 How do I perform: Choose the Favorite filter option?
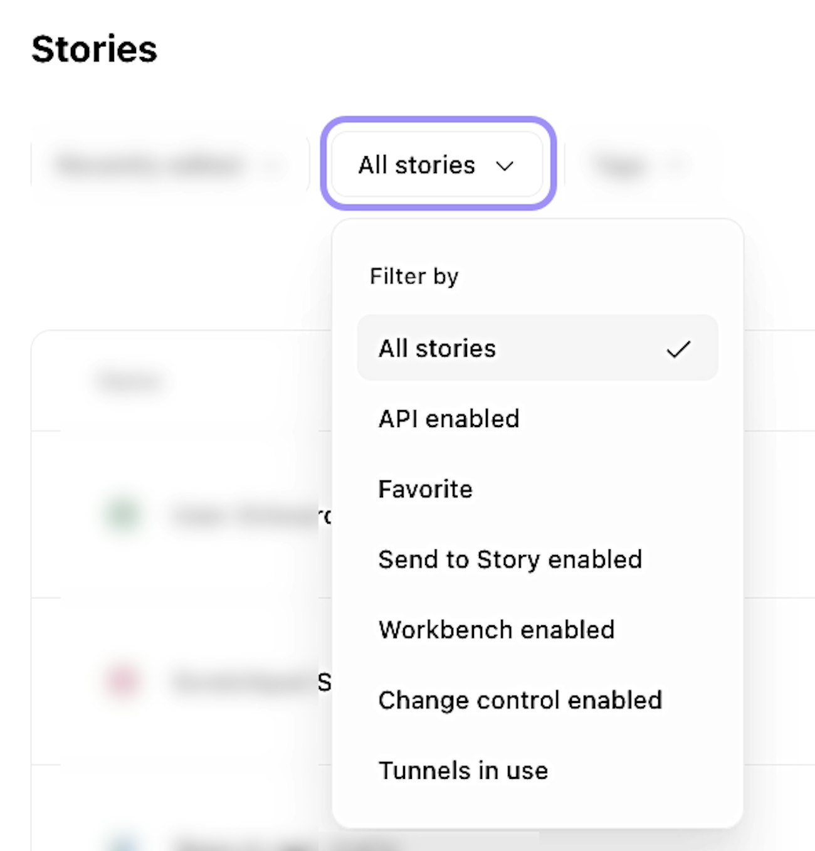[x=425, y=489]
